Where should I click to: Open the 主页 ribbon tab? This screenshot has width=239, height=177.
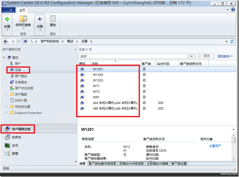[x=22, y=10]
